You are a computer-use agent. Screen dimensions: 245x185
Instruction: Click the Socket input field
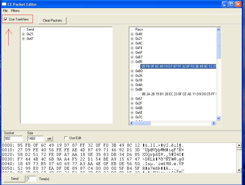(13, 139)
